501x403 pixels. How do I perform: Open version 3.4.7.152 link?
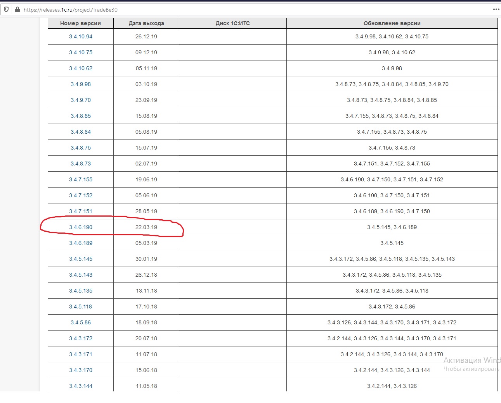81,195
